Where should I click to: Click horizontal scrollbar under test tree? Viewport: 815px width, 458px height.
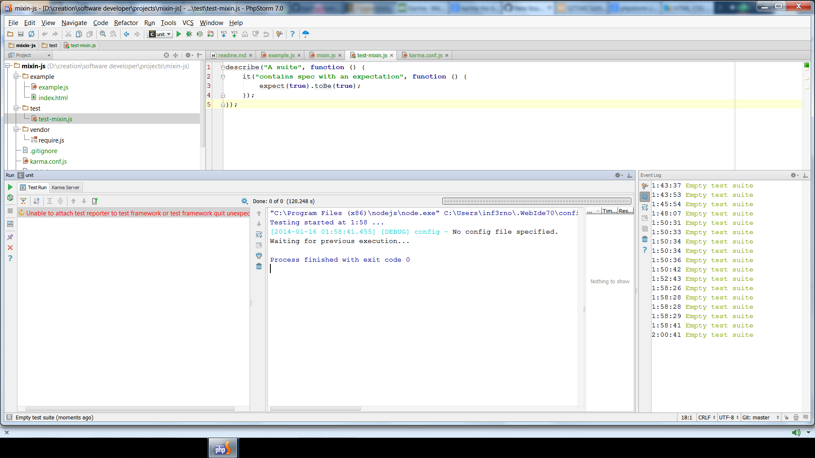tap(130, 409)
